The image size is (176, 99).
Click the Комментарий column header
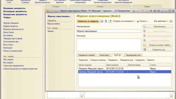[x=139, y=65]
